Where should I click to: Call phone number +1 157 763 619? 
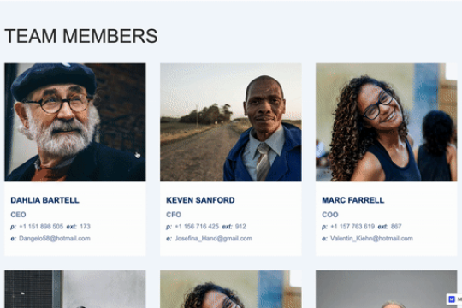(x=352, y=227)
